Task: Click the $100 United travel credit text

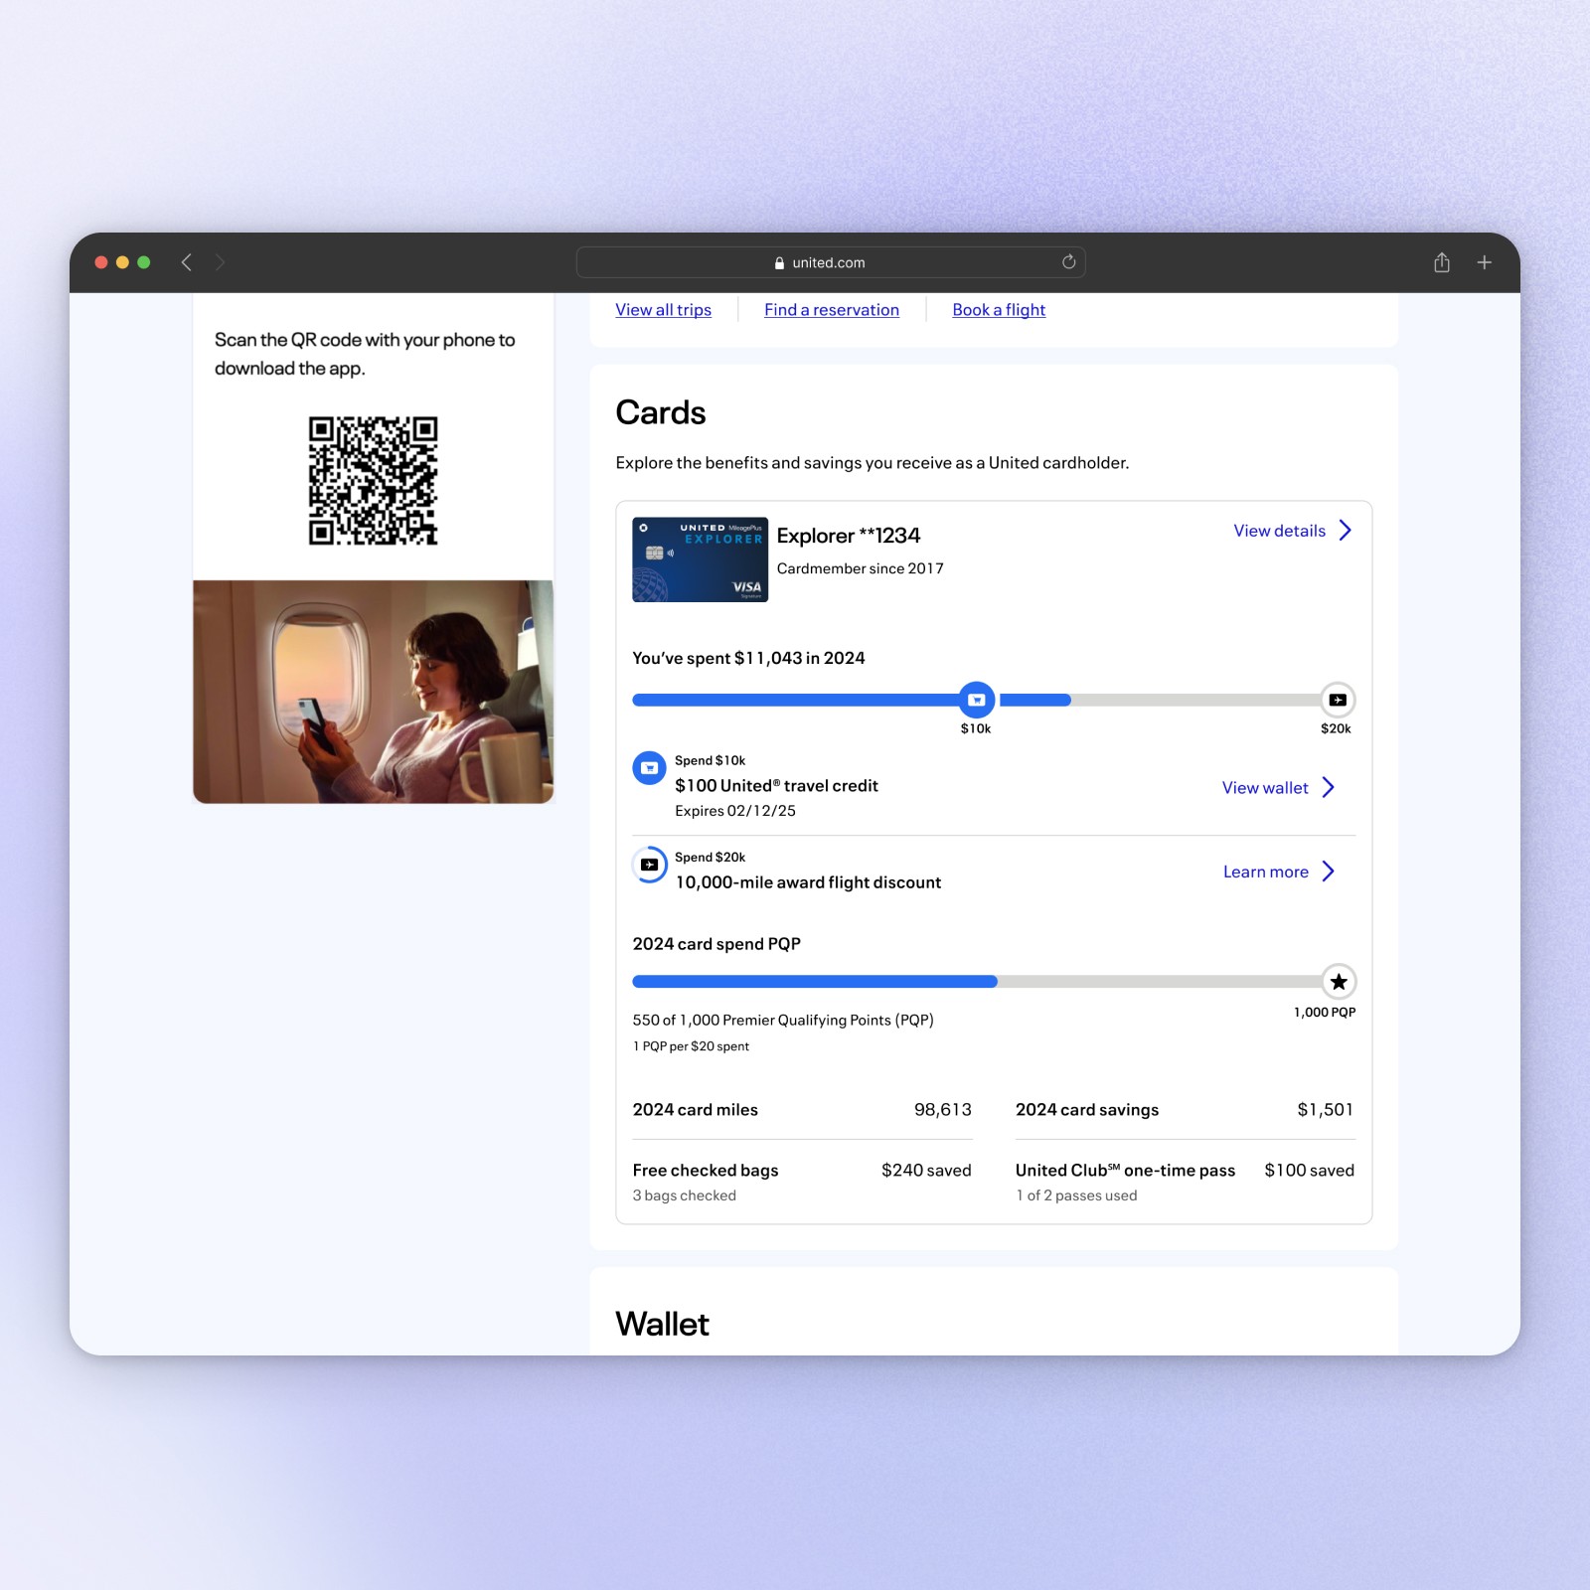Action: (x=776, y=785)
